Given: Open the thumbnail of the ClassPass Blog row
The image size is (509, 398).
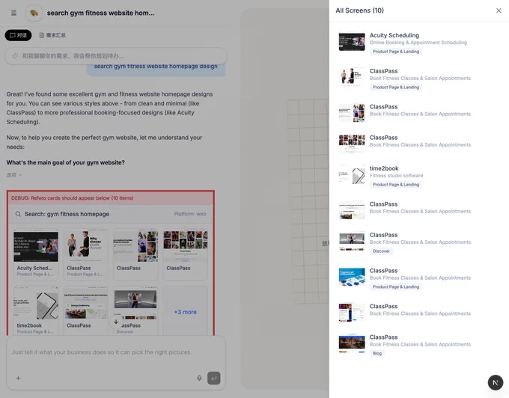Looking at the screenshot, I should click(x=352, y=343).
